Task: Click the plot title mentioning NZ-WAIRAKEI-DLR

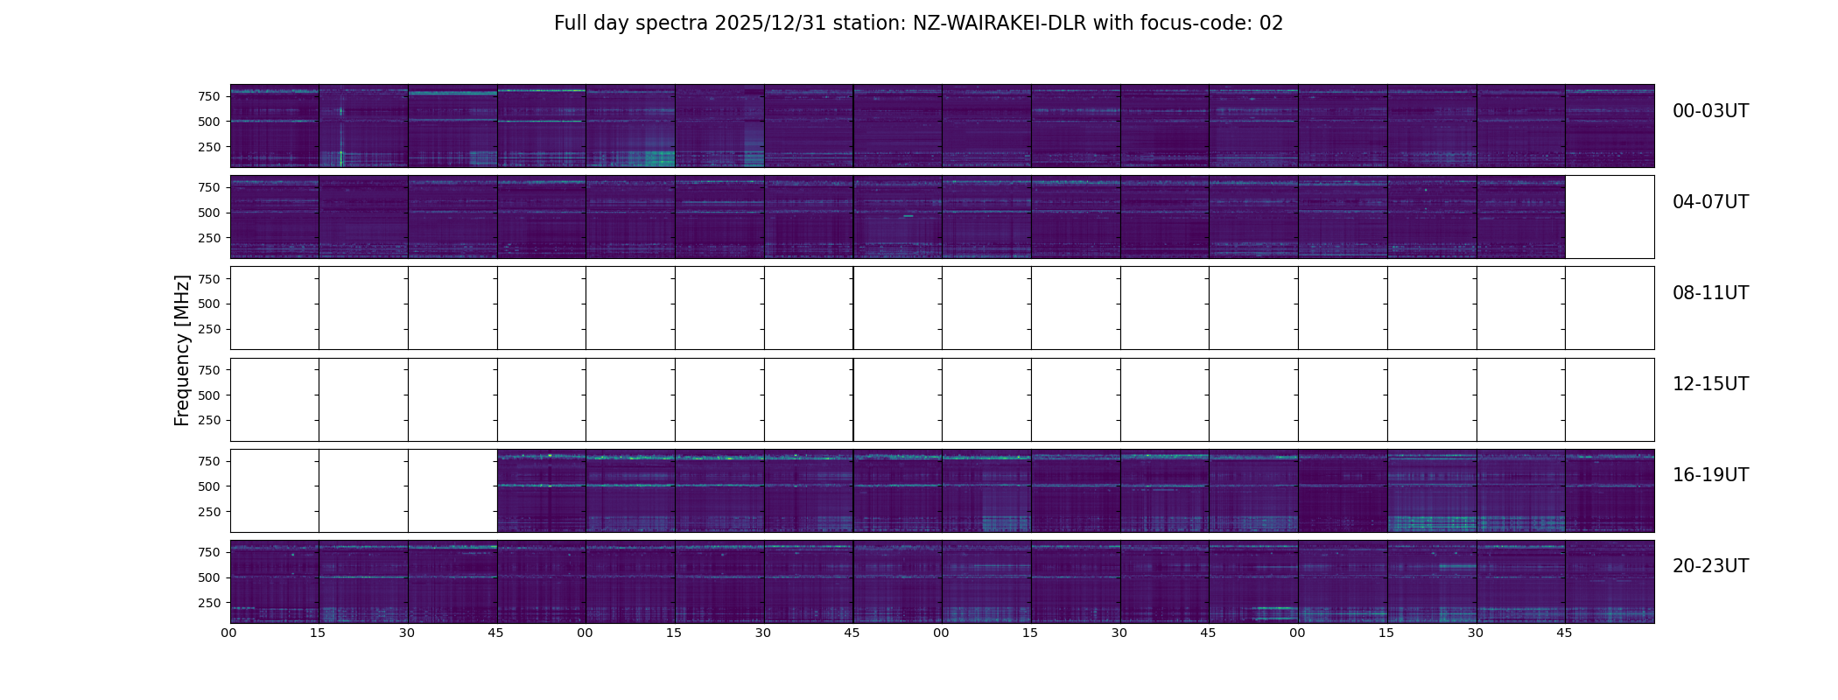Action: 918,24
